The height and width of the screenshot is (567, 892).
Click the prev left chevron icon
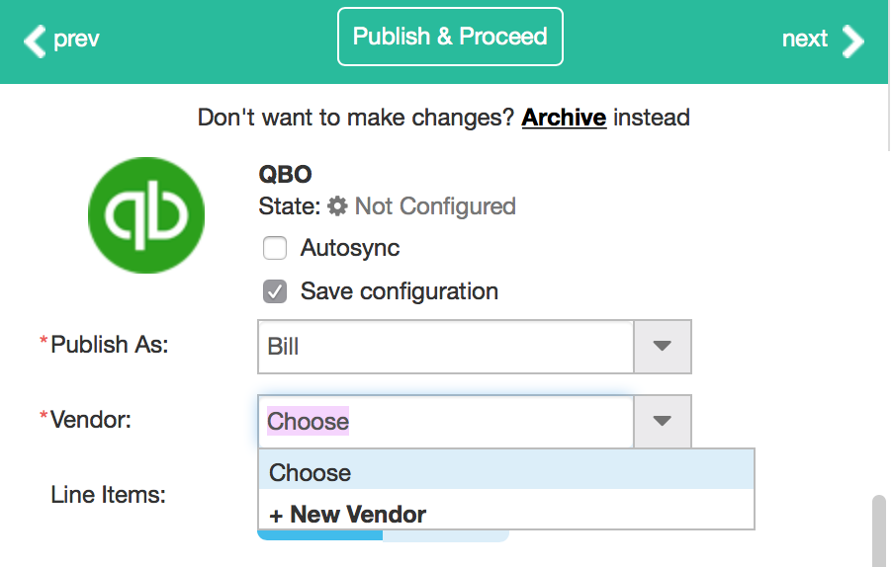click(35, 40)
